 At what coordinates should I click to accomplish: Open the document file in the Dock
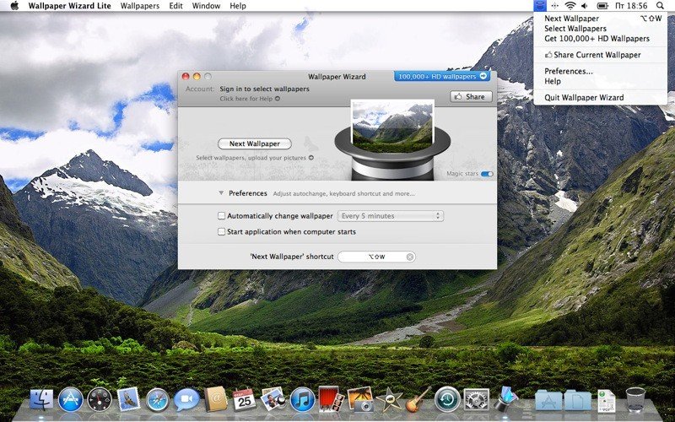coord(606,400)
